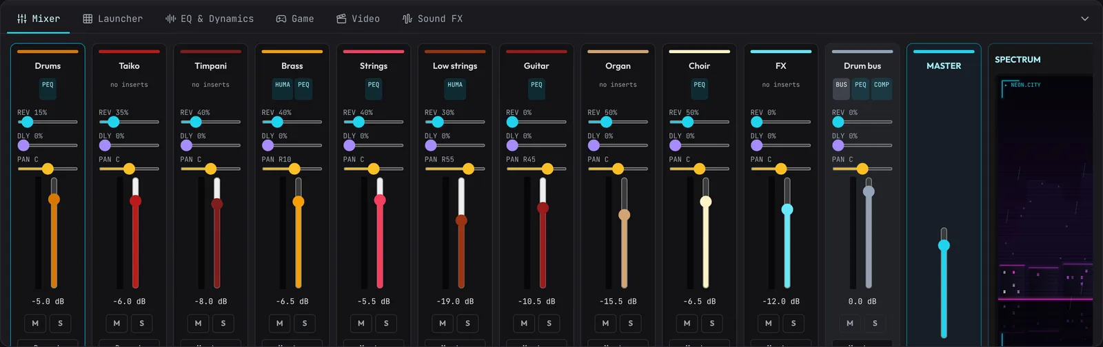The image size is (1103, 347).
Task: Switch to the Sound FX tab
Action: (x=432, y=19)
